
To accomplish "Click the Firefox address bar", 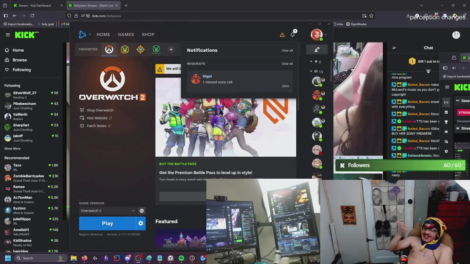I will pos(220,16).
